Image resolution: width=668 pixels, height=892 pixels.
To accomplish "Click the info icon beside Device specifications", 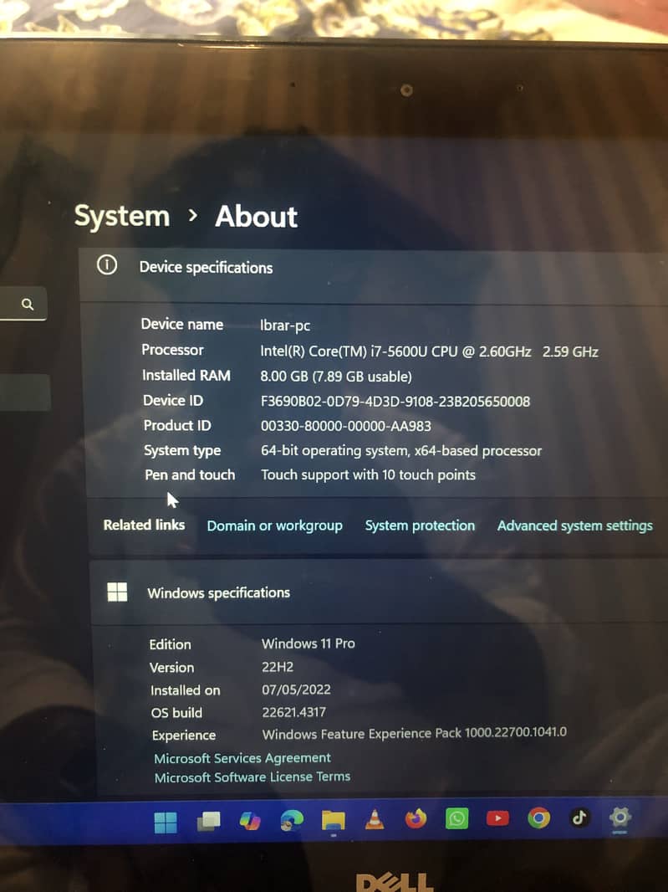I will (107, 265).
